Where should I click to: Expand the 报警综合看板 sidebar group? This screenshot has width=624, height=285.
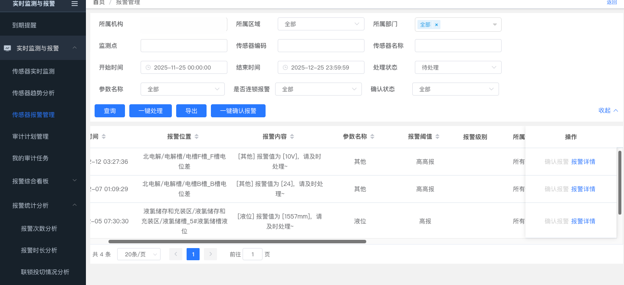[x=43, y=181]
